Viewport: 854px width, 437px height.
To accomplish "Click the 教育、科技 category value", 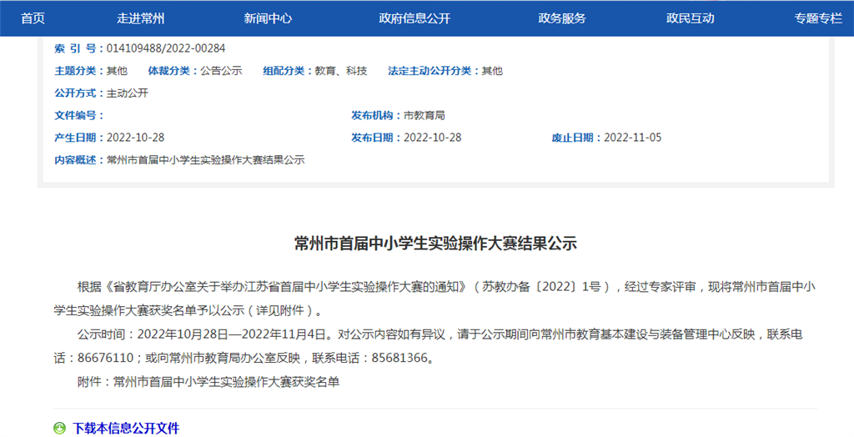I will [341, 71].
